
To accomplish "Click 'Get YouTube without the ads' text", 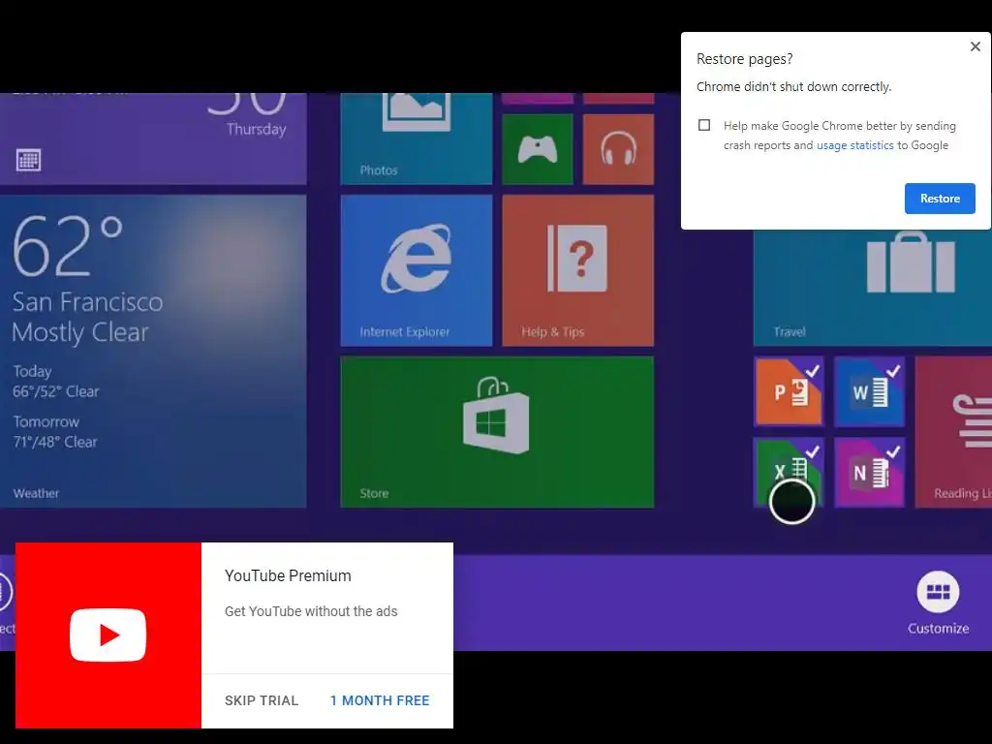I will pos(311,611).
